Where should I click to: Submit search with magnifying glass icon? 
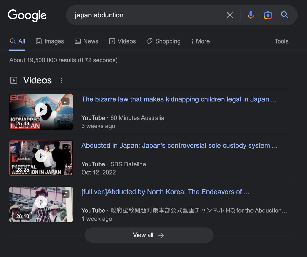(x=284, y=15)
